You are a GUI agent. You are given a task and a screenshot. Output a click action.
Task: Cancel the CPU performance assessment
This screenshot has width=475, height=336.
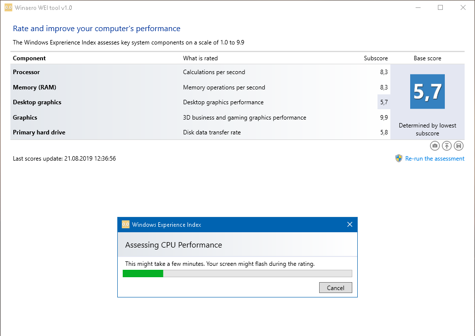click(x=335, y=288)
